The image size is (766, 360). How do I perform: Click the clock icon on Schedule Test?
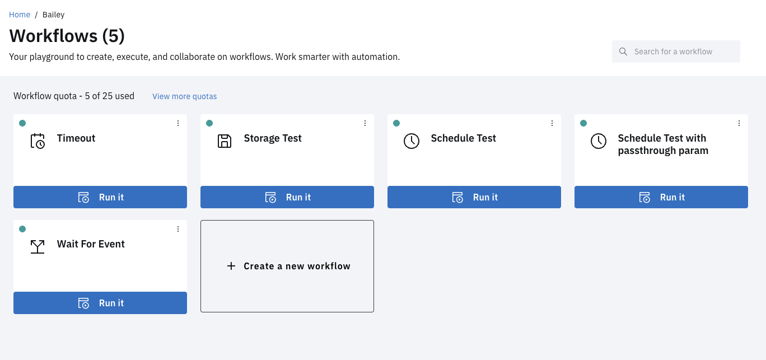[412, 141]
